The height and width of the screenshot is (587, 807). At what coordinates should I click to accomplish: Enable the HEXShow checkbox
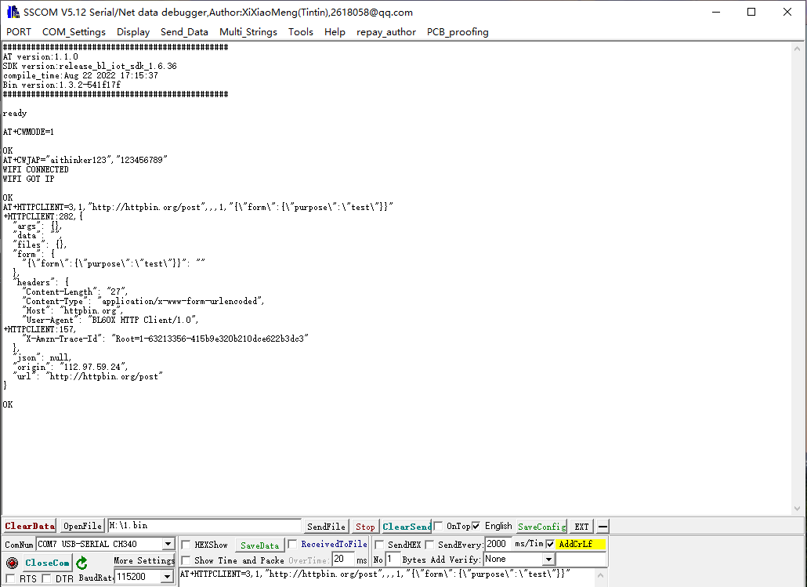click(x=186, y=544)
